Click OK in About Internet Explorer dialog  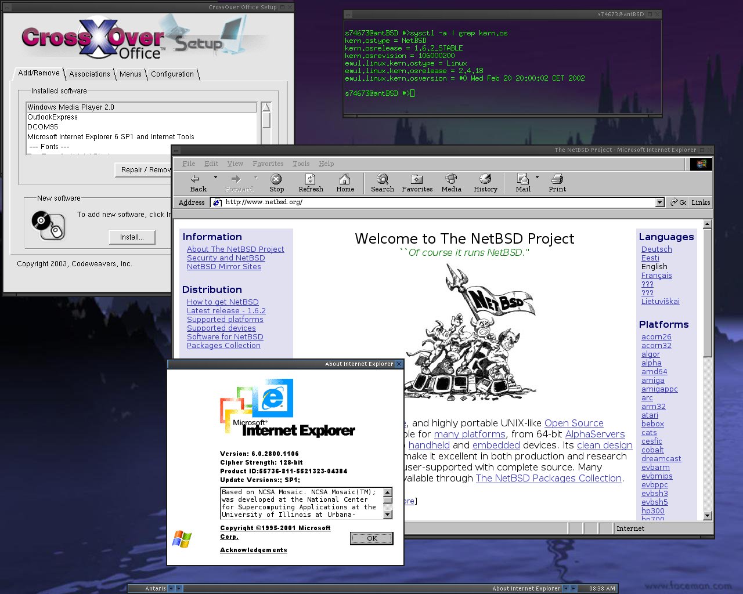click(371, 538)
